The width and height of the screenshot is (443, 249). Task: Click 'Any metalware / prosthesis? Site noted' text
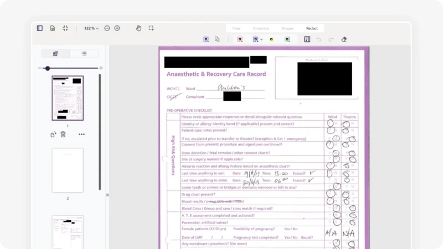point(214,244)
